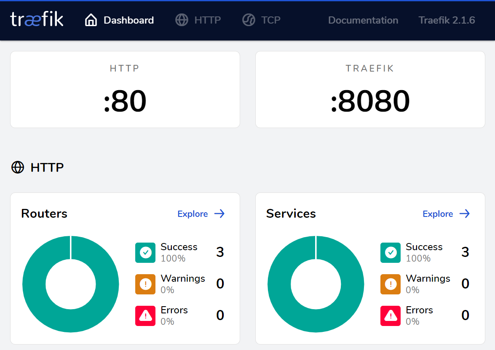Click the Services Errors red icon
This screenshot has height=350, width=495.
pos(391,315)
